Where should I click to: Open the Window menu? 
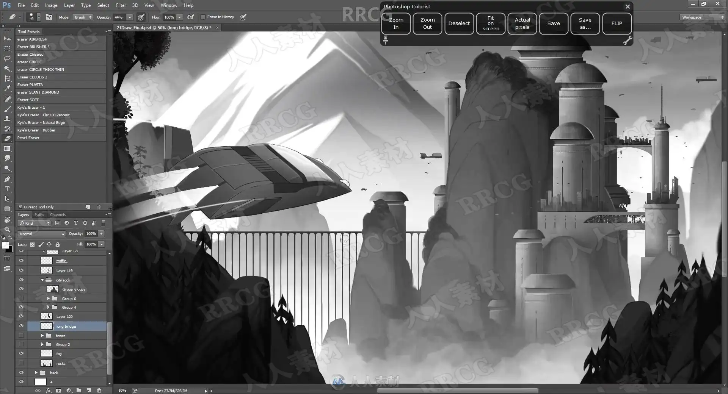(169, 5)
